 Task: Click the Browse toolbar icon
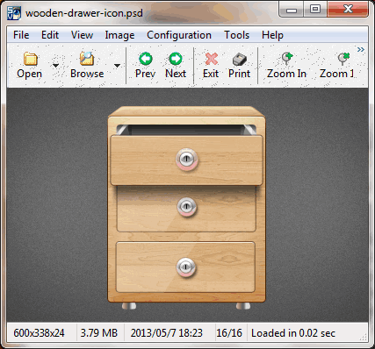click(87, 59)
